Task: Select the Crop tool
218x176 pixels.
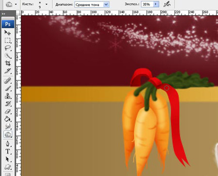Action: (x=8, y=63)
